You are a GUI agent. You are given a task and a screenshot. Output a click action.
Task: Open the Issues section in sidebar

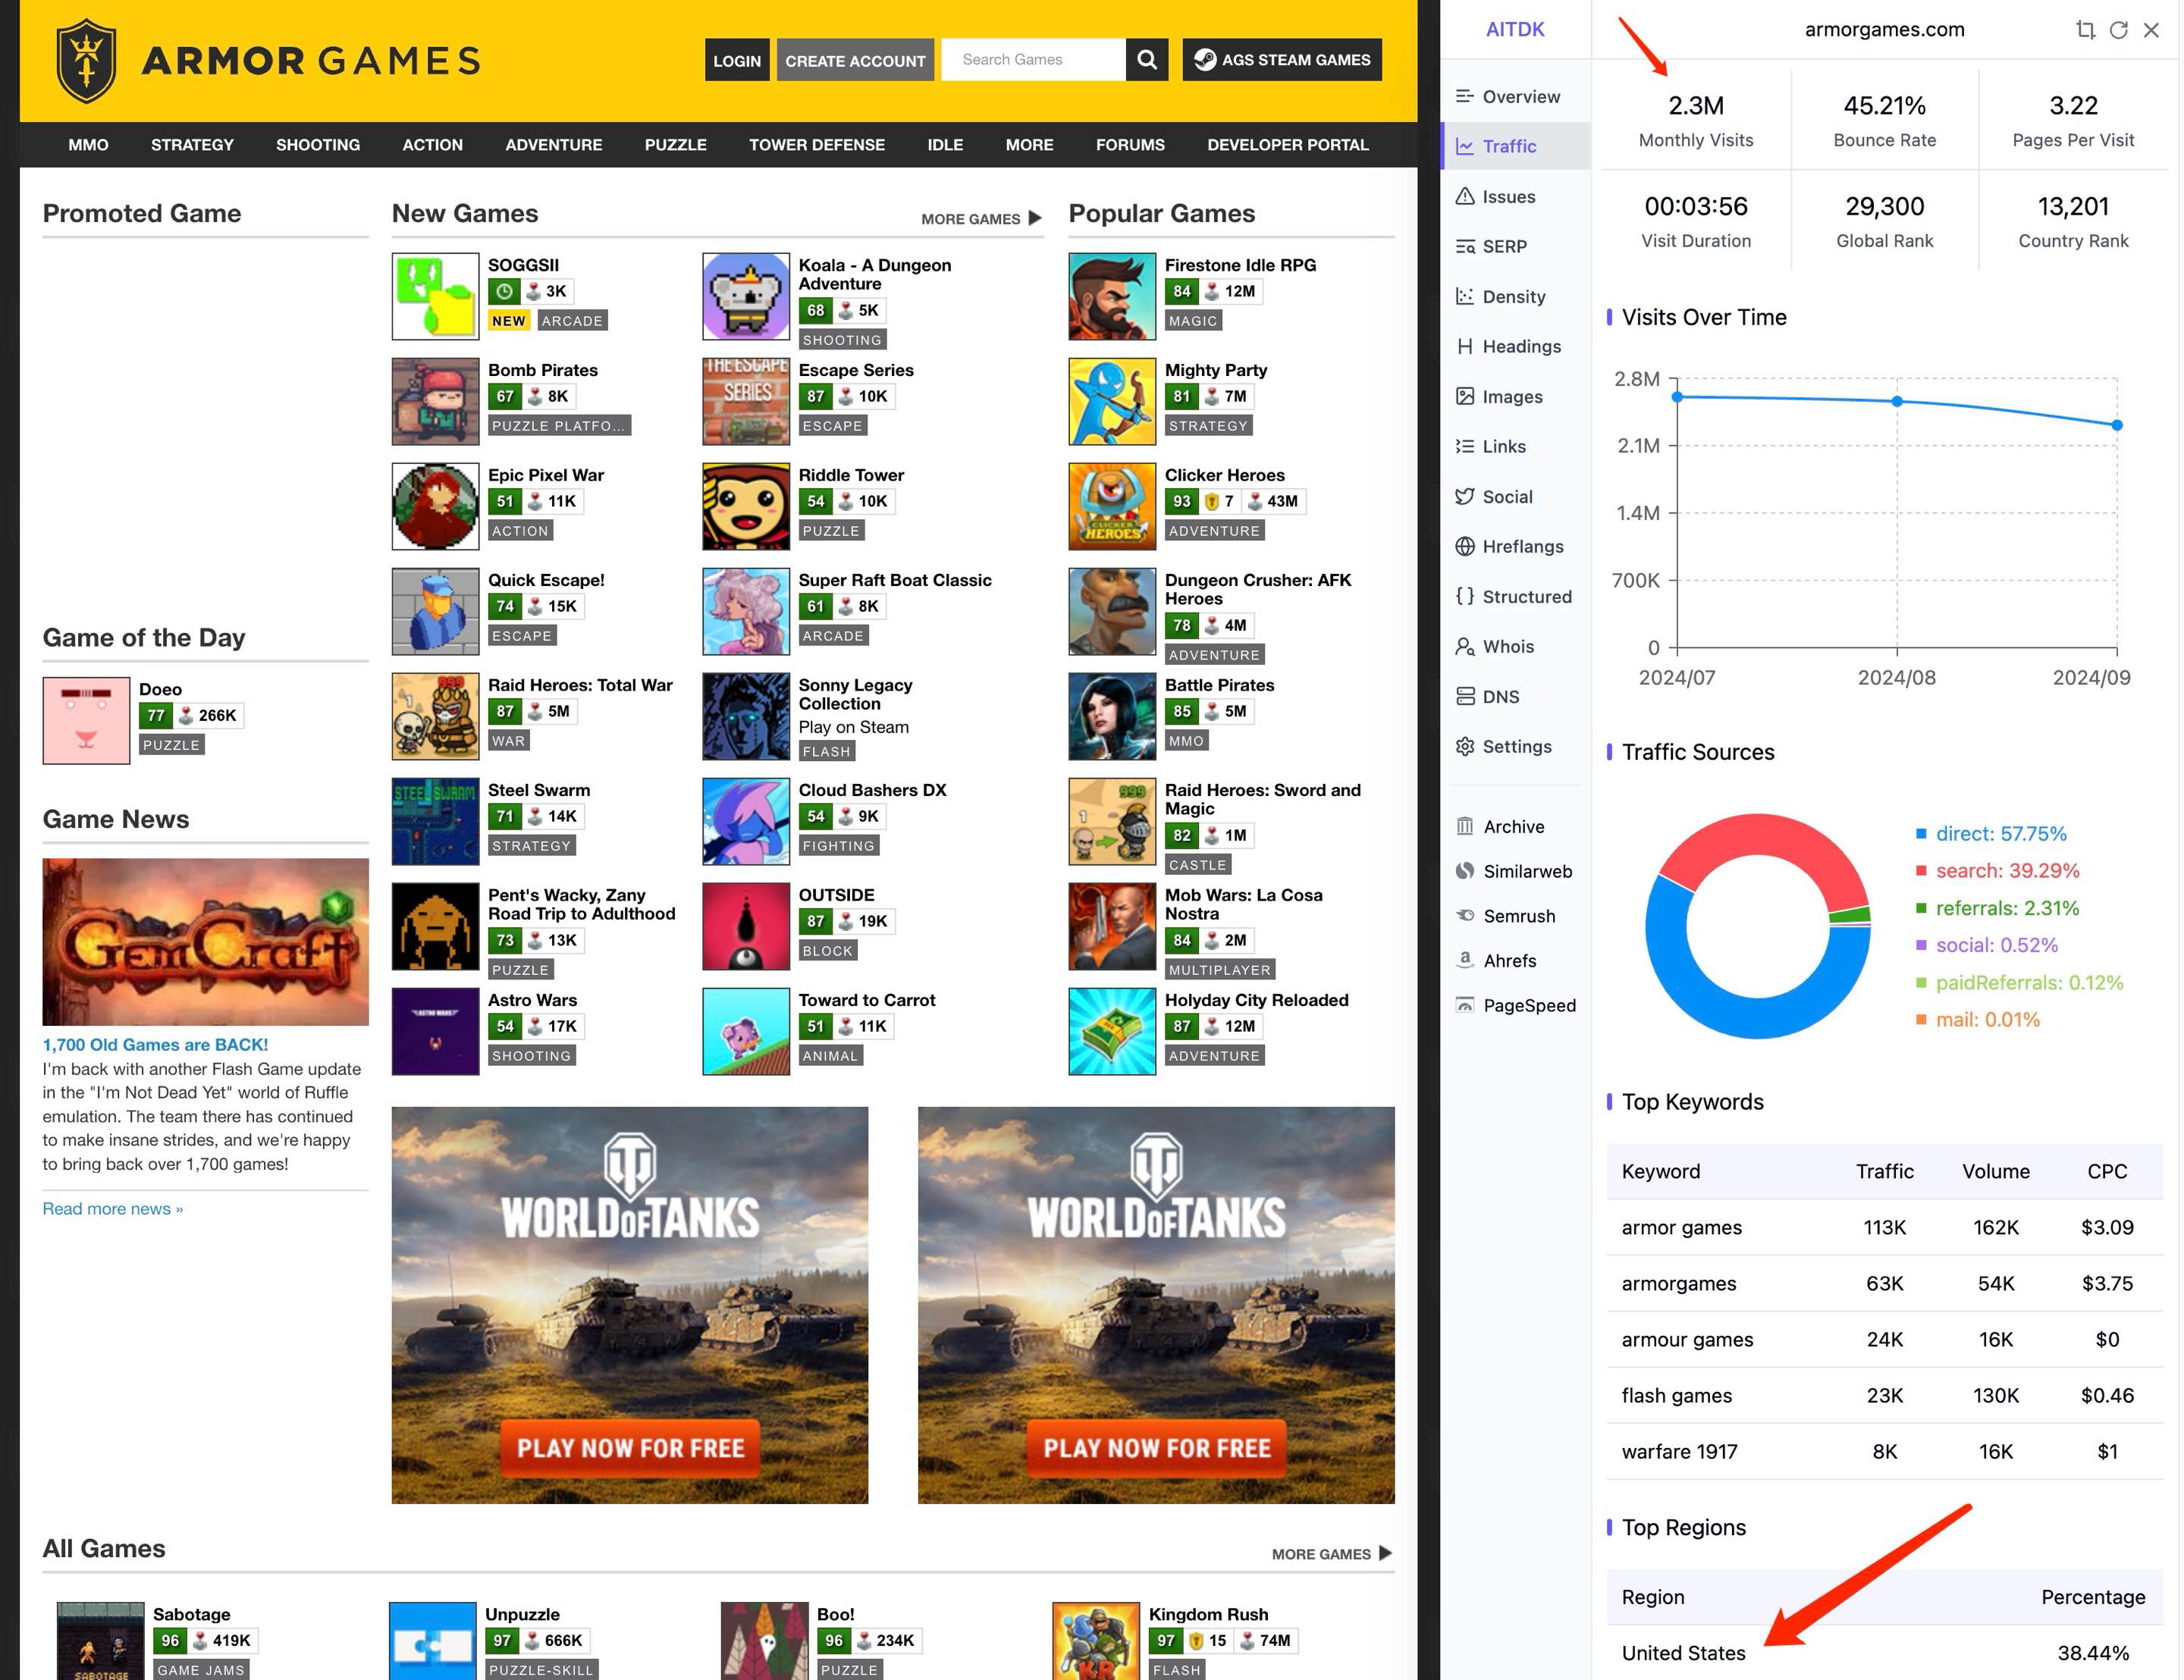coord(1516,197)
